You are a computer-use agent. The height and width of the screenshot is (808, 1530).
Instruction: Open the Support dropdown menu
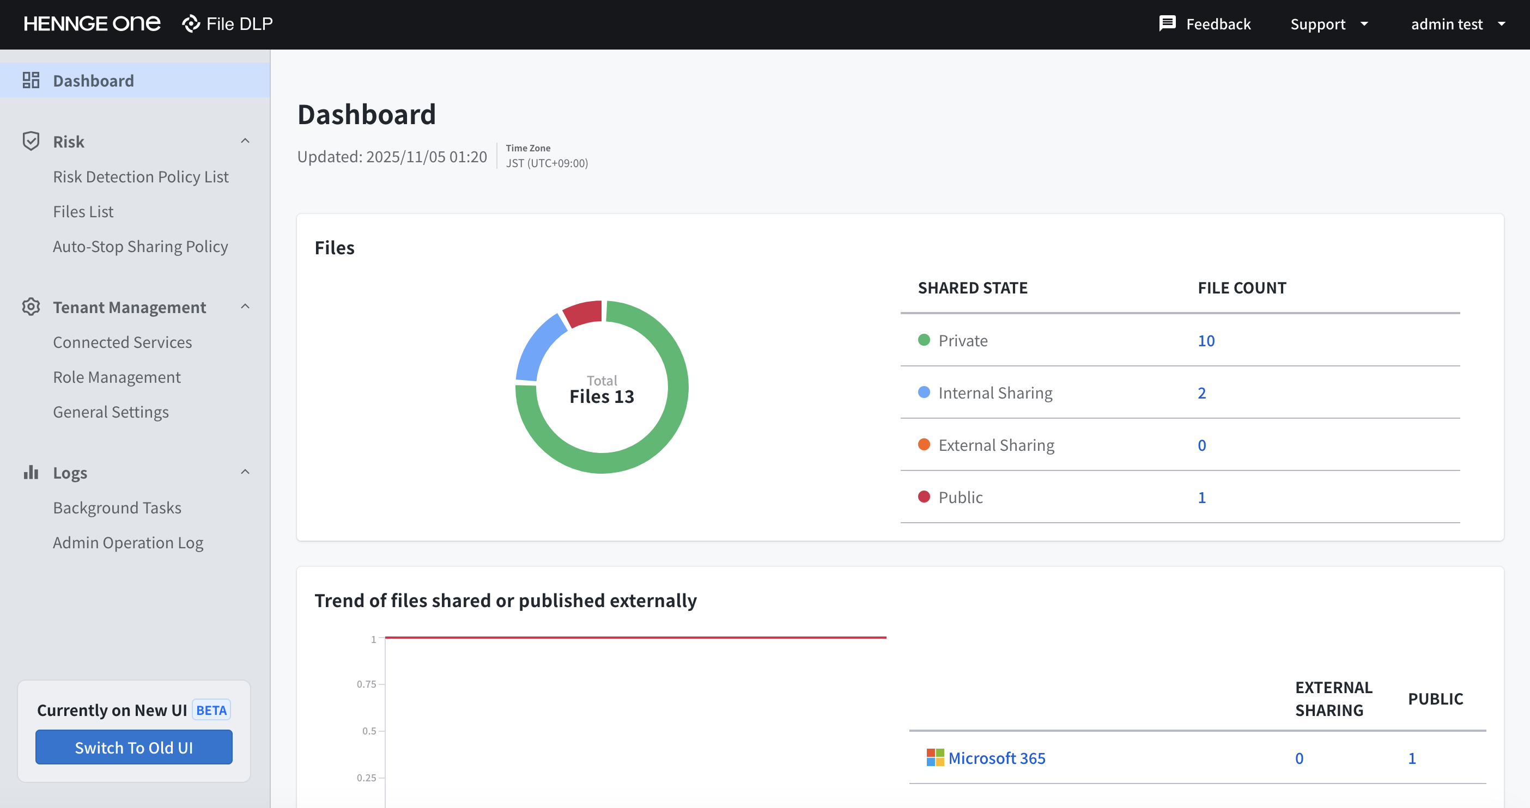(1329, 24)
